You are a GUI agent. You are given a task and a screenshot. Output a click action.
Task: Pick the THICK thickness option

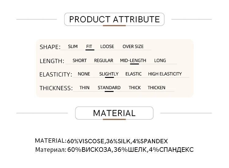(135, 88)
